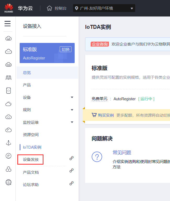Open the sidebar icon of three hexagons
Image resolution: width=170 pixels, height=201 pixels.
(8, 169)
